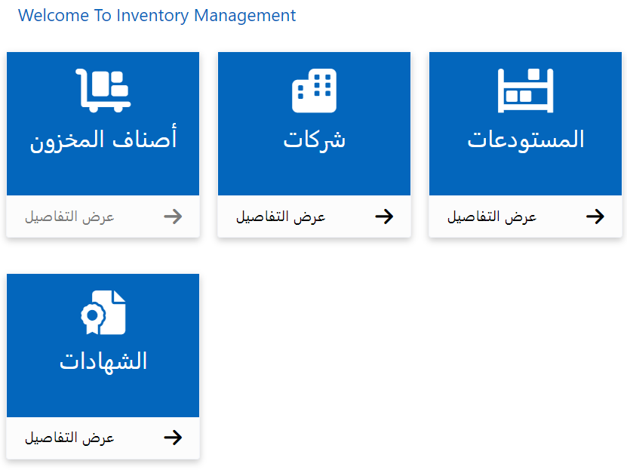Click the arrow icon under أصناف المخزون
This screenshot has width=627, height=470.
[x=174, y=217]
